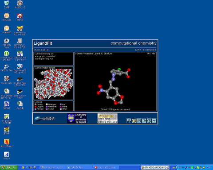Click the Accelerate time to market banner

107,118
